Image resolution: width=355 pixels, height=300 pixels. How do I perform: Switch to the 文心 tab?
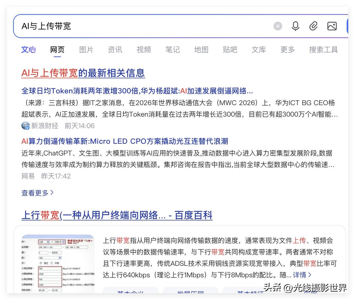[x=28, y=50]
